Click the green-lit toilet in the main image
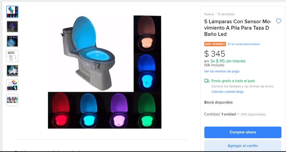This screenshot has width=286, height=152. click(147, 111)
